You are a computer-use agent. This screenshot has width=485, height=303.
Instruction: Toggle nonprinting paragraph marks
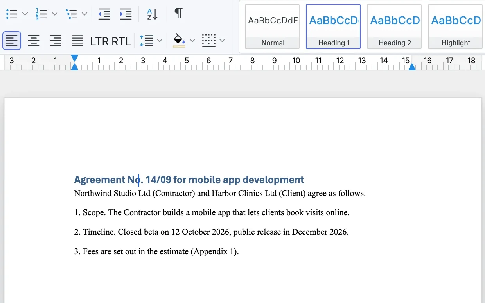click(x=178, y=13)
